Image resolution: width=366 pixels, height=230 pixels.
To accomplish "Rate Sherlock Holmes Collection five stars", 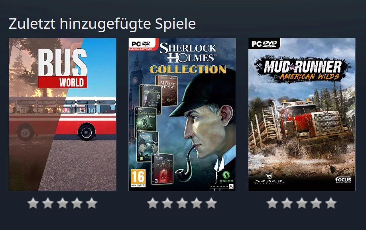I will pos(211,203).
